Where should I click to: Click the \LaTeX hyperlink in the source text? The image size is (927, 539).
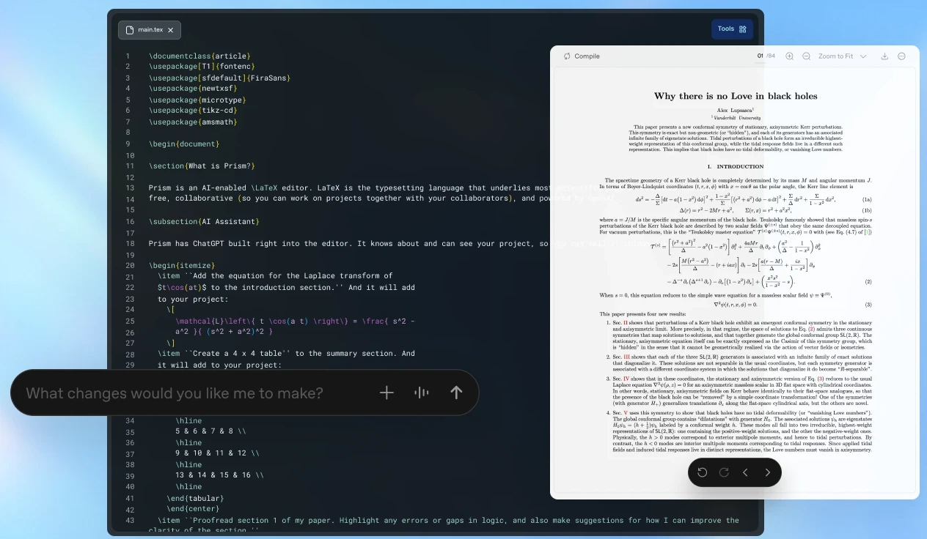(267, 187)
